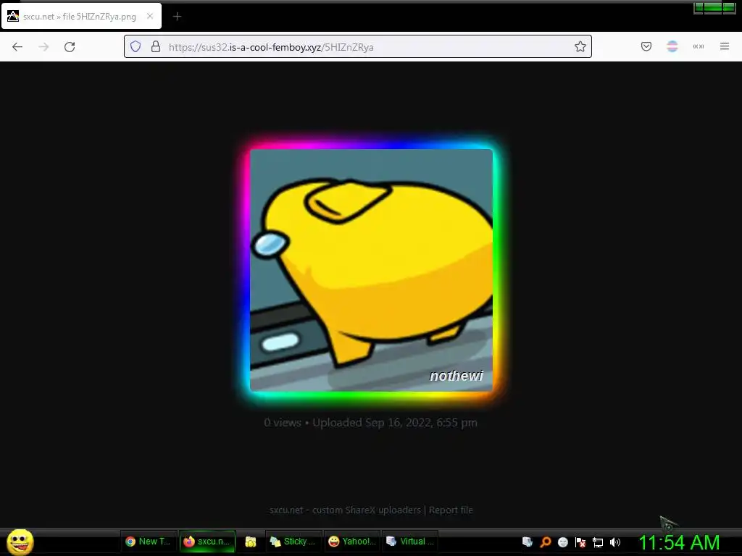Open the striped flag extension icon
This screenshot has width=742, height=556.
(x=672, y=46)
